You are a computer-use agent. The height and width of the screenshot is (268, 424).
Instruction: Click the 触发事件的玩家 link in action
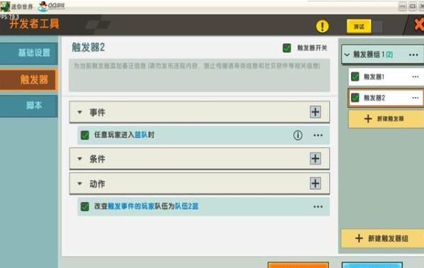click(131, 206)
